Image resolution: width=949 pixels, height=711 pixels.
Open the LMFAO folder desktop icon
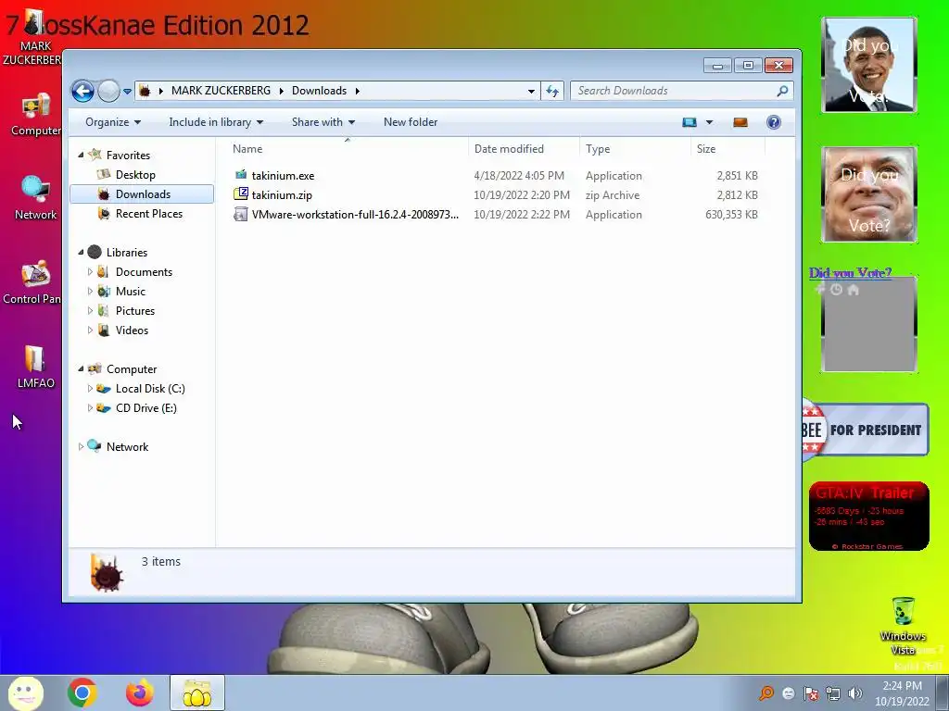35,367
